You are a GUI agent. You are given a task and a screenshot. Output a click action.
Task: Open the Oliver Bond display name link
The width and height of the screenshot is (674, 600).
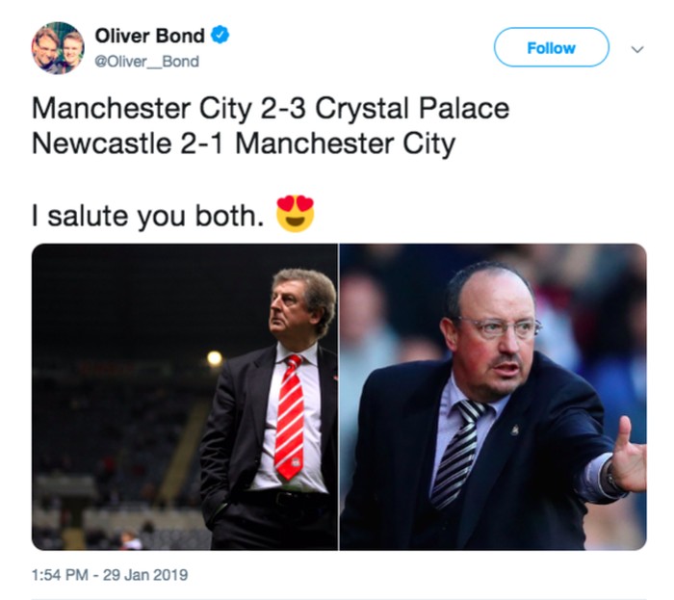point(149,36)
